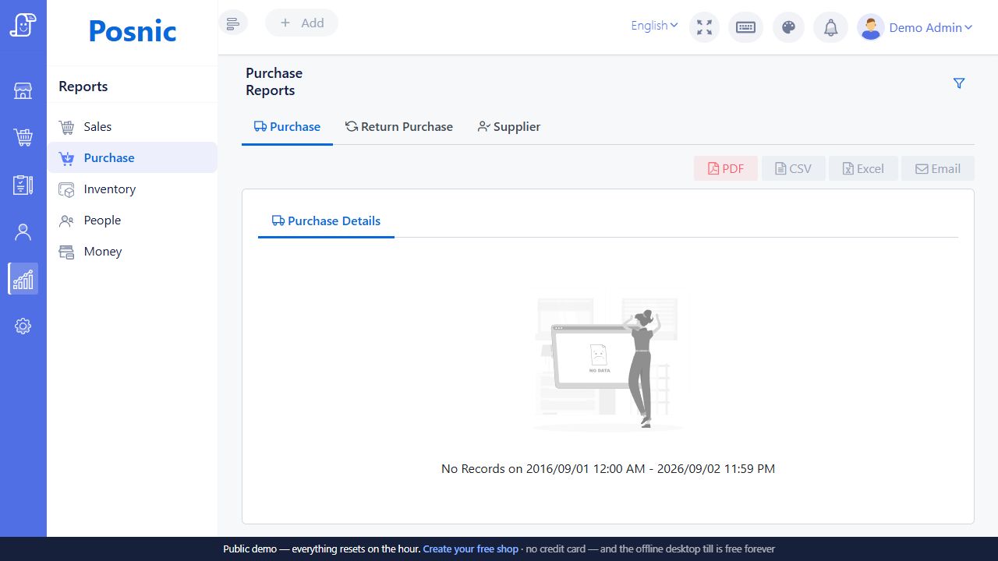The width and height of the screenshot is (998, 561).
Task: Click the Create your free shop link
Action: click(470, 549)
